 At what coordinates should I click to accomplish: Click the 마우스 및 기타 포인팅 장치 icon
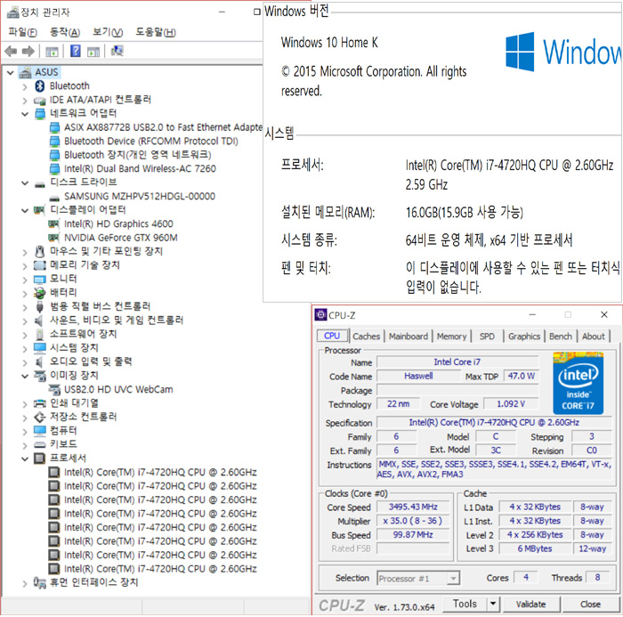pyautogui.click(x=39, y=252)
